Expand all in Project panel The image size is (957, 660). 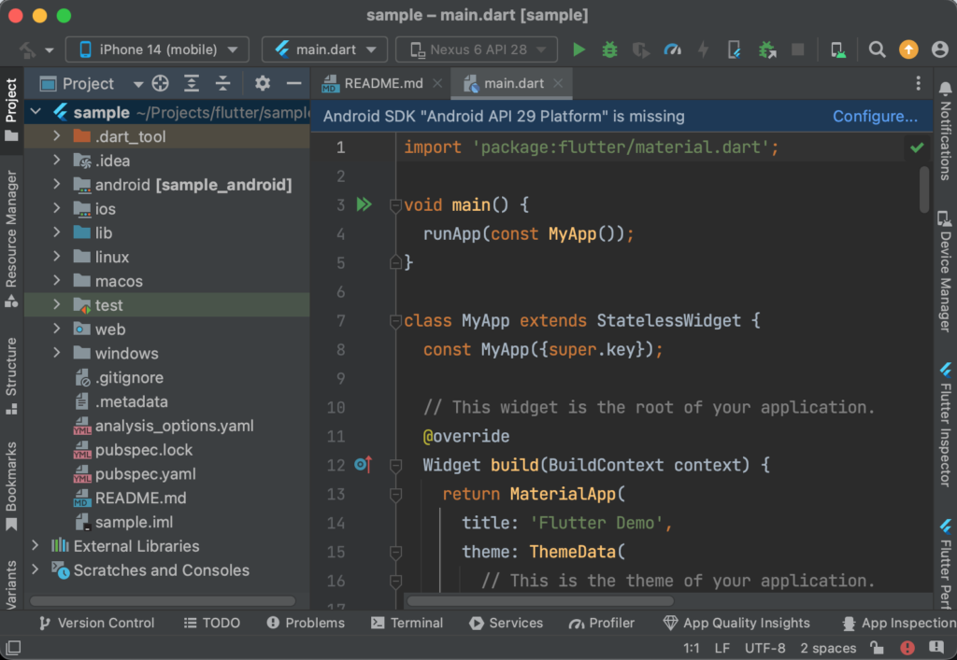pos(192,83)
